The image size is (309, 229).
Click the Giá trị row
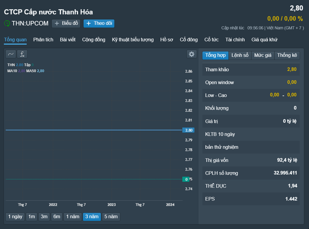[251, 121]
